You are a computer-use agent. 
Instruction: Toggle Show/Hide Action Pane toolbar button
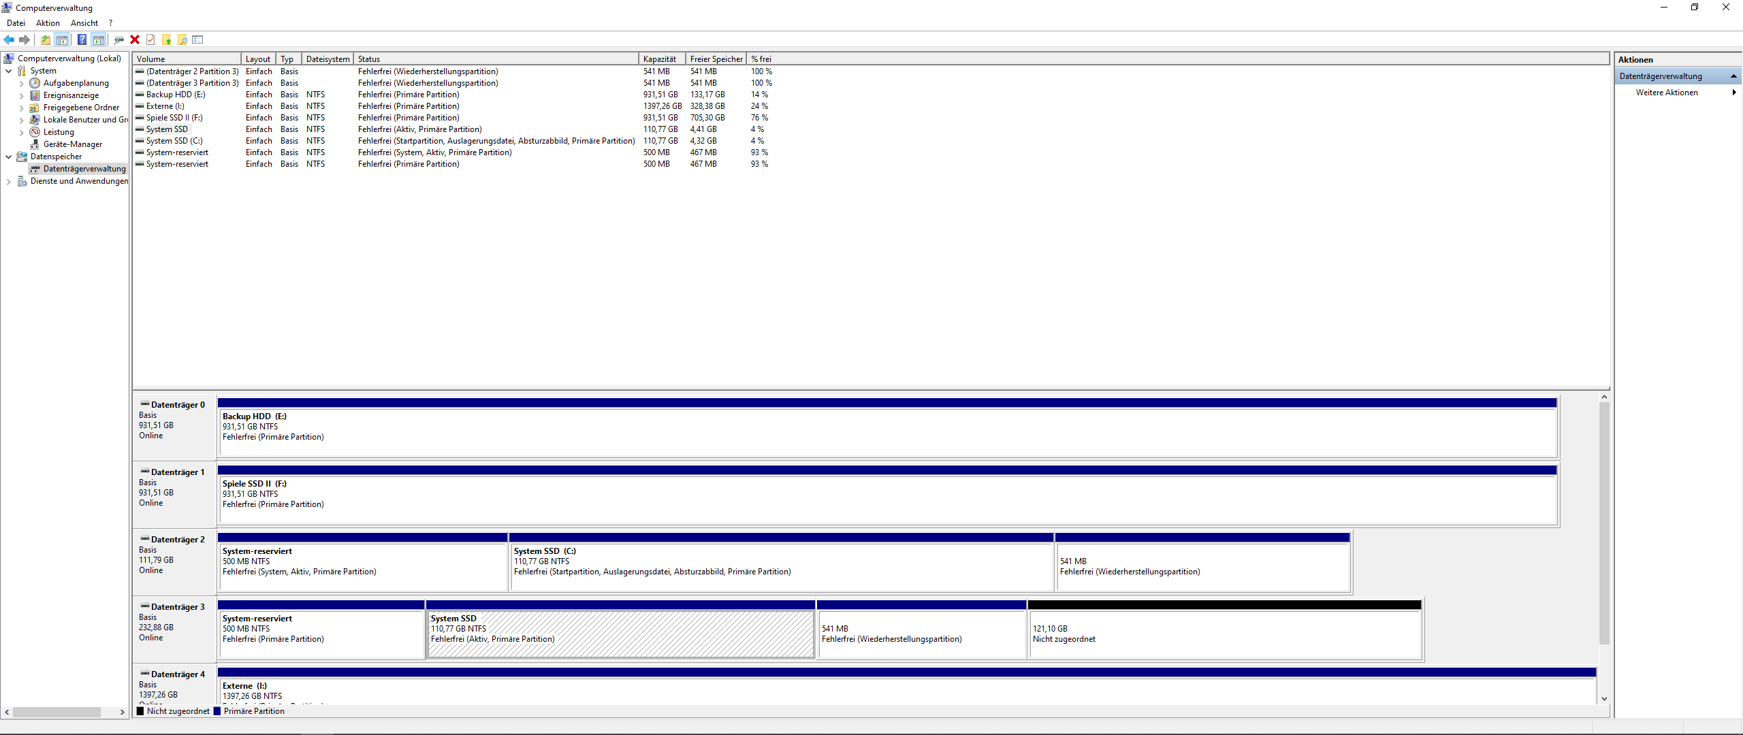[x=99, y=39]
